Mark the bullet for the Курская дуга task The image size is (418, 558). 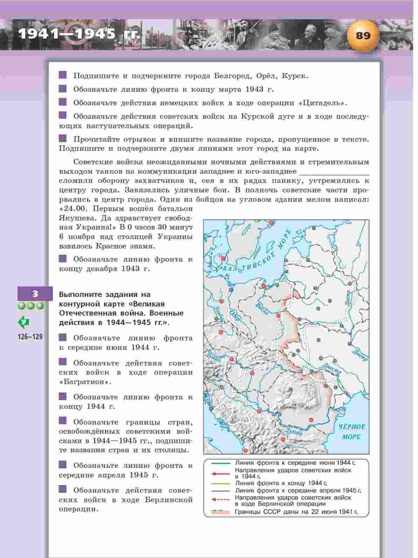[63, 115]
